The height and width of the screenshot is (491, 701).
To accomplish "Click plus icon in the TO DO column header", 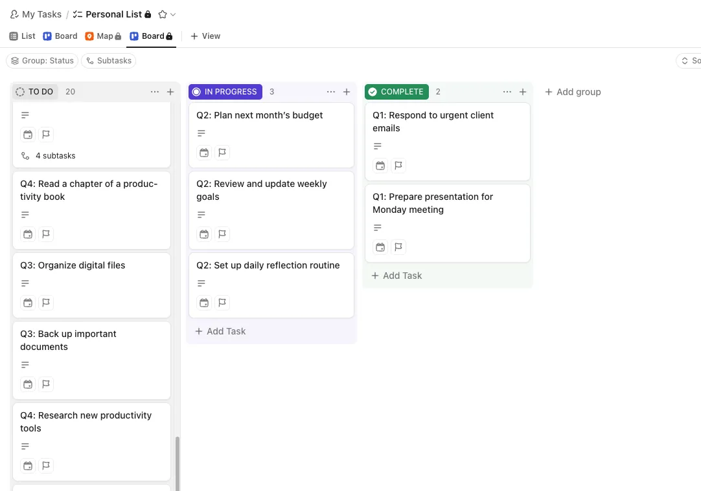I will coord(170,92).
